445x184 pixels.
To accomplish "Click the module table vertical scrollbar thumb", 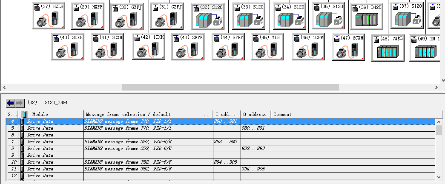I will tap(439, 131).
